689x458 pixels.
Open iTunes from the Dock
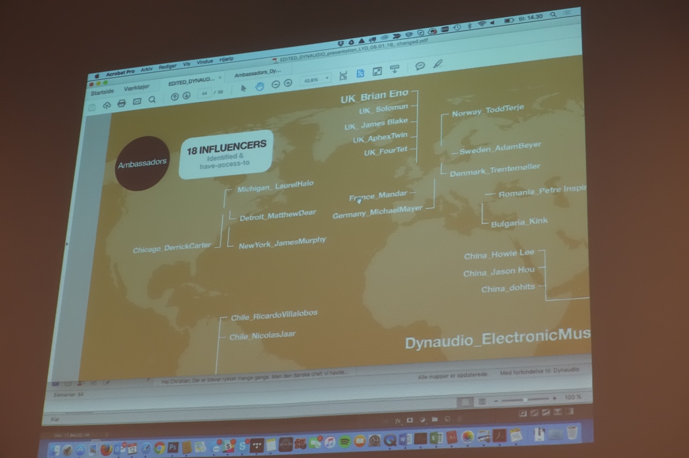pos(330,443)
